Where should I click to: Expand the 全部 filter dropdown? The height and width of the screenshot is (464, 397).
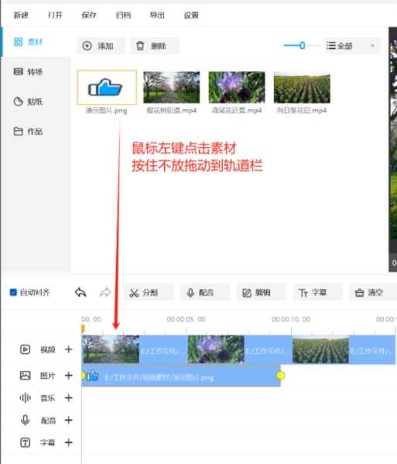[352, 46]
